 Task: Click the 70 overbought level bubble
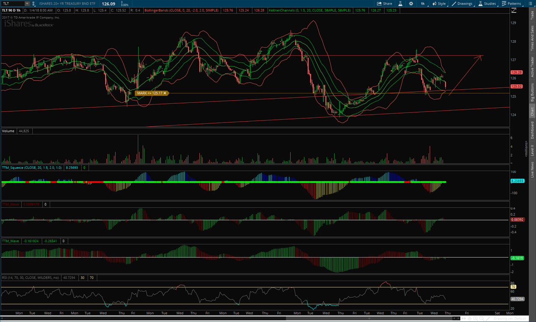coord(513,287)
